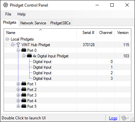This screenshot has width=135, height=122.
Task: Minimize the Phidget Control Panel window
Action: pos(97,5)
